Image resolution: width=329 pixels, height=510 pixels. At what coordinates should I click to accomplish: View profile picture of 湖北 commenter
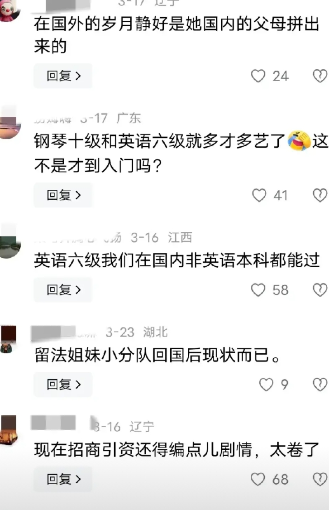click(8, 339)
